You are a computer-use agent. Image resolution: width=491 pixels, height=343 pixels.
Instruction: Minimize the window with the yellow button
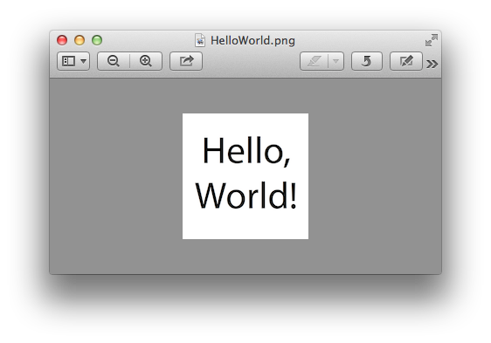[x=80, y=40]
